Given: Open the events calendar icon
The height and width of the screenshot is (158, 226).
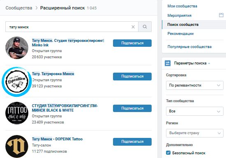Looking at the screenshot, I should (x=221, y=15).
